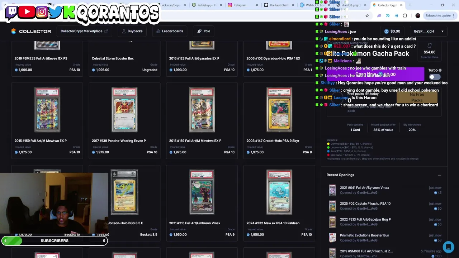Switch to the Kicklet.app browser tab
This screenshot has width=459, height=258.
pyautogui.click(x=207, y=5)
